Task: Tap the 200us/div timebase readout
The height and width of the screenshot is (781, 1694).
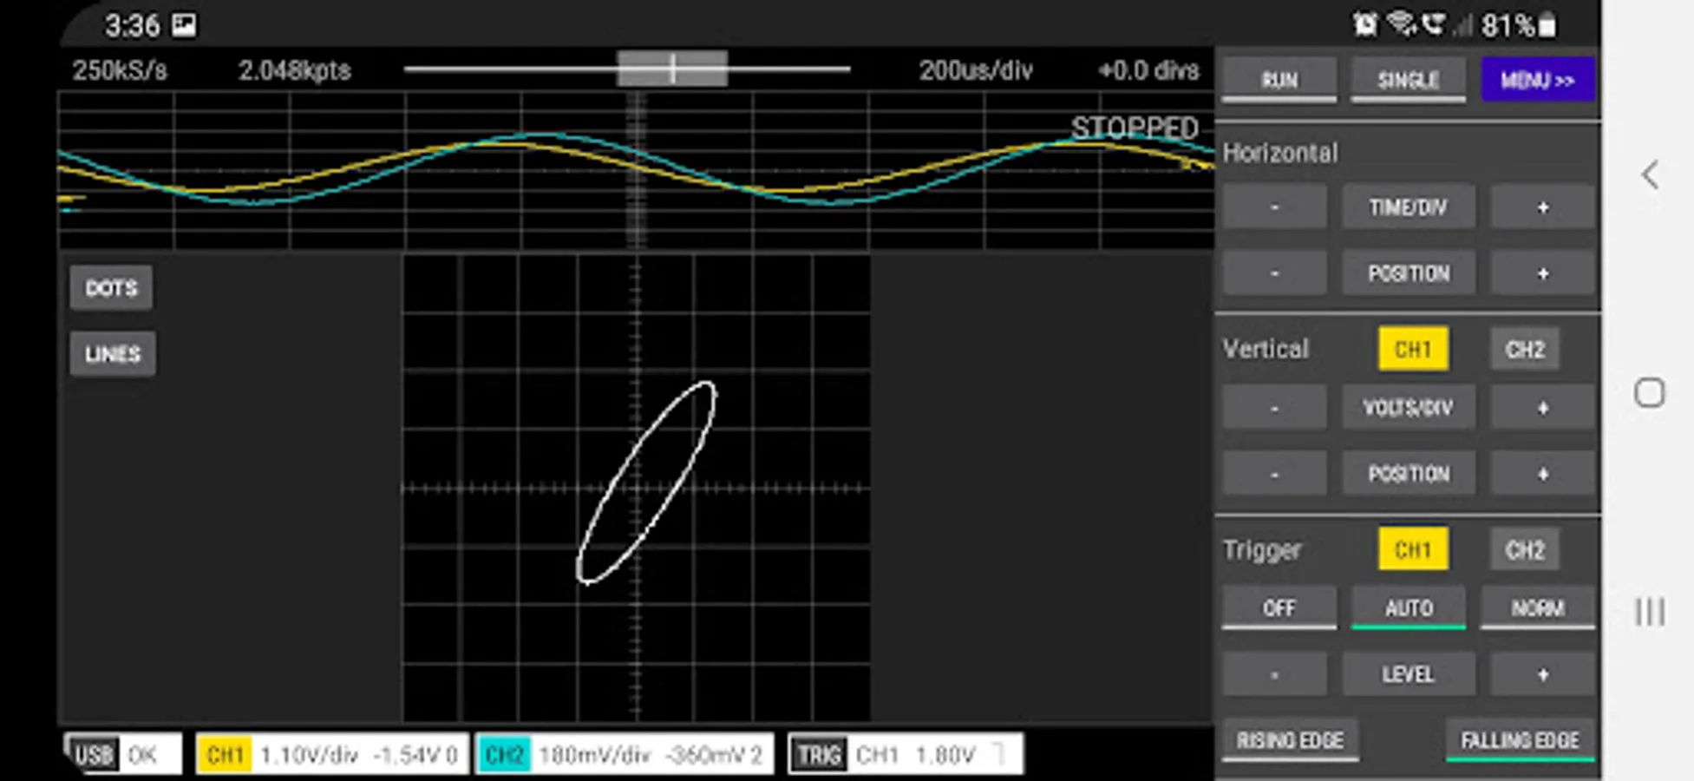Action: [x=976, y=70]
